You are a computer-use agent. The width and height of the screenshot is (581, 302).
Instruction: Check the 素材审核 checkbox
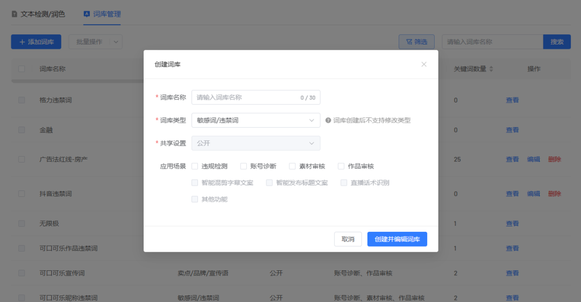[x=292, y=166]
